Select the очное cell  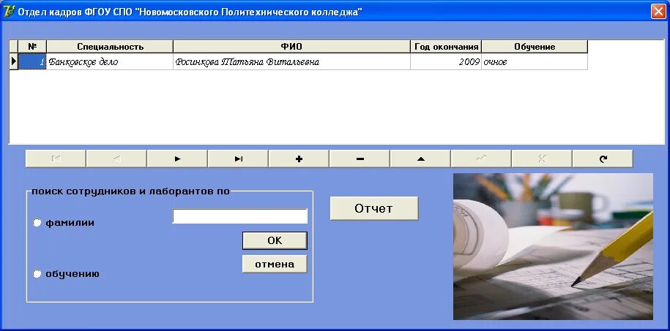pyautogui.click(x=535, y=62)
